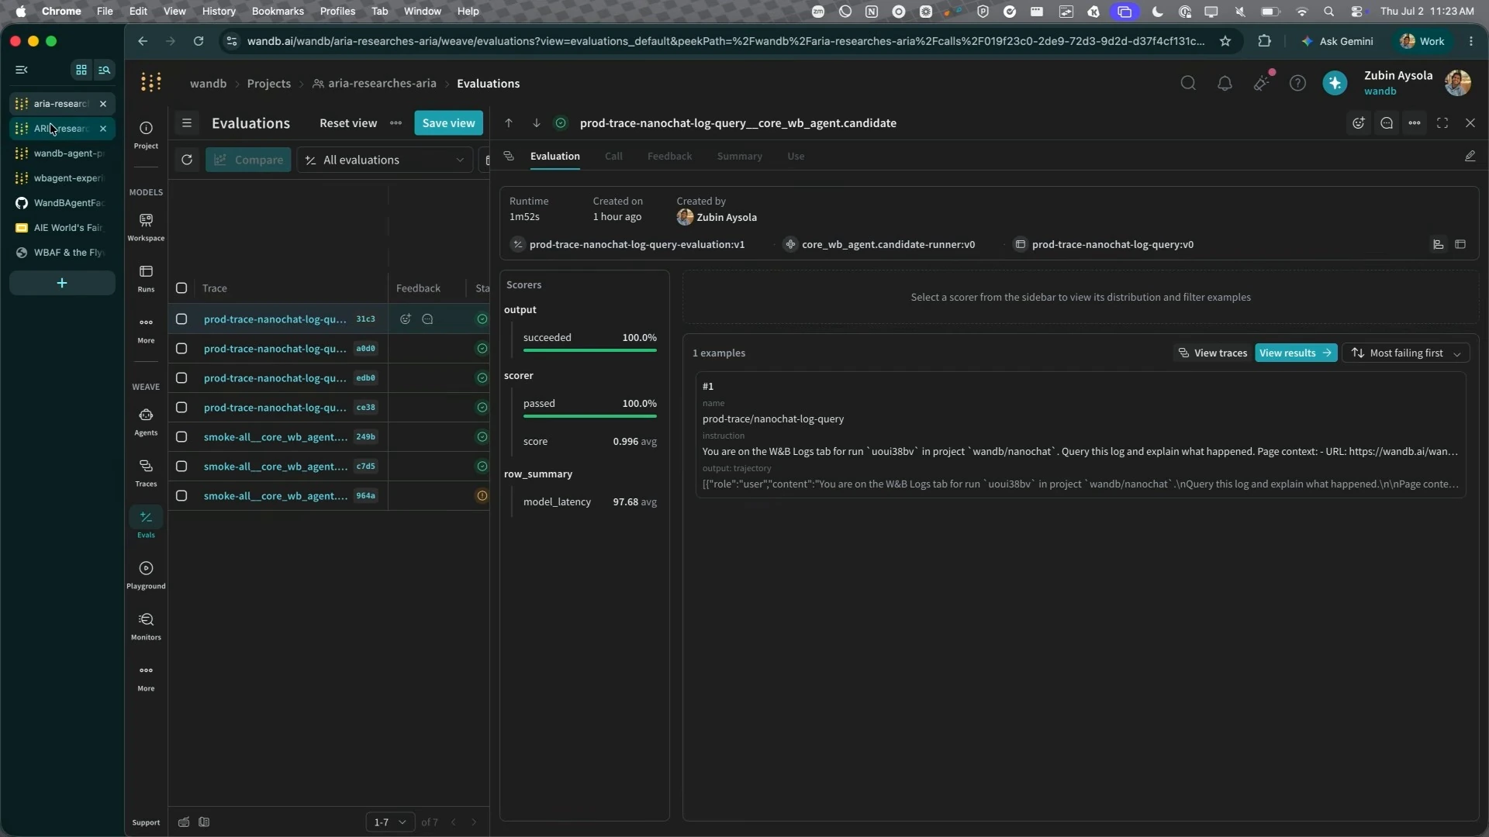Image resolution: width=1489 pixels, height=837 pixels.
Task: Click the notifications bell icon
Action: 1225,83
